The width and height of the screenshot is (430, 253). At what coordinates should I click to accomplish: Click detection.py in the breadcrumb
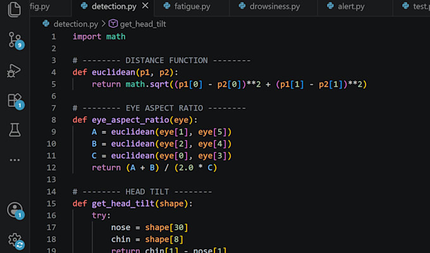(76, 24)
